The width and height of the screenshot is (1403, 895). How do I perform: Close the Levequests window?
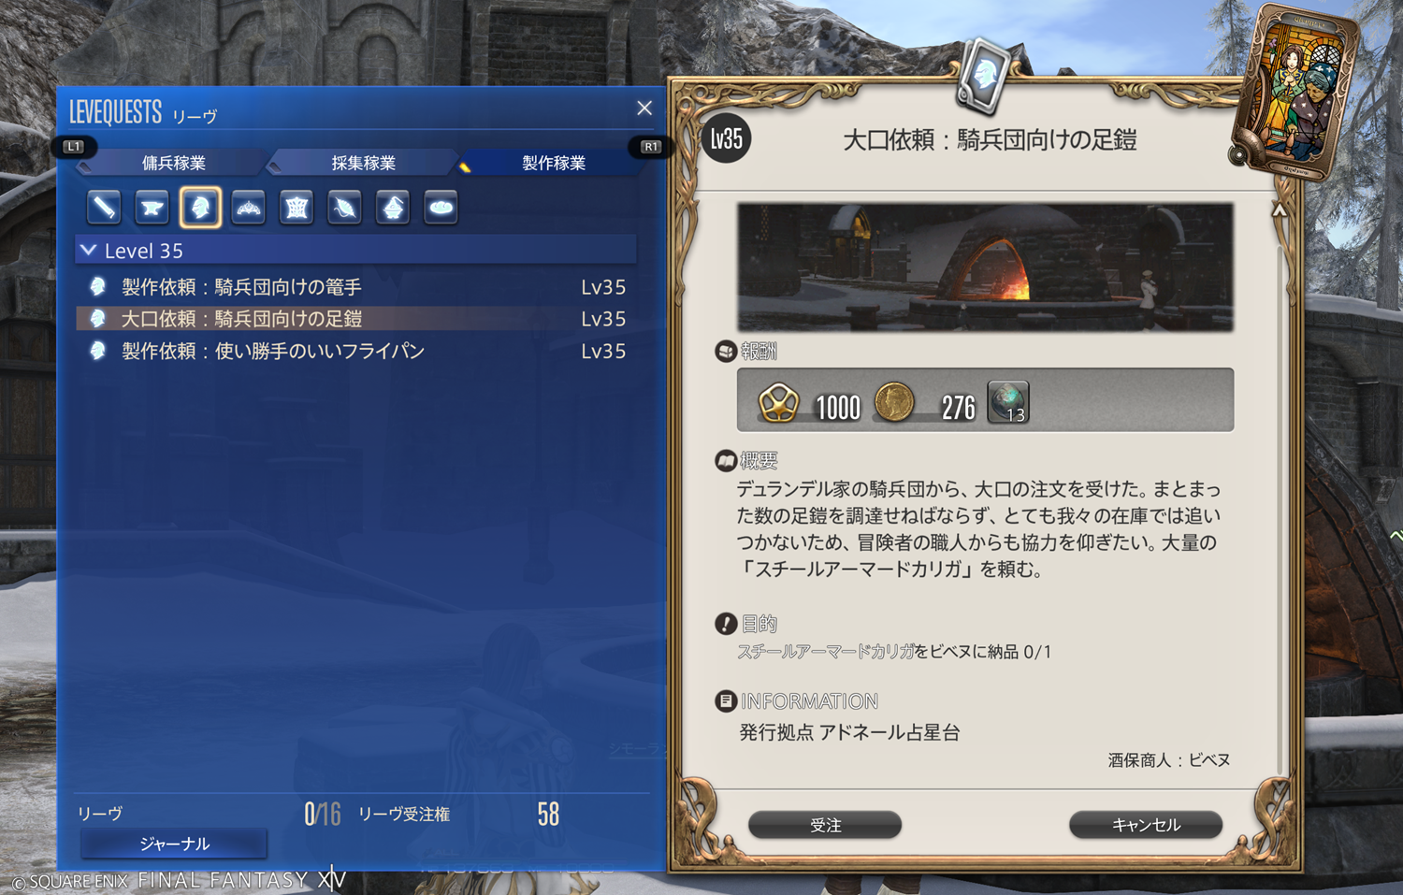644,108
